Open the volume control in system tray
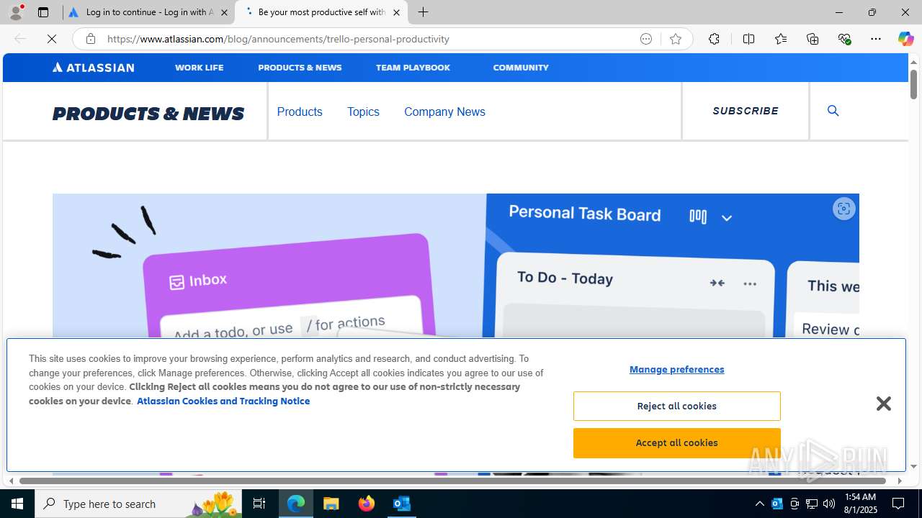This screenshot has width=922, height=518. 829,504
